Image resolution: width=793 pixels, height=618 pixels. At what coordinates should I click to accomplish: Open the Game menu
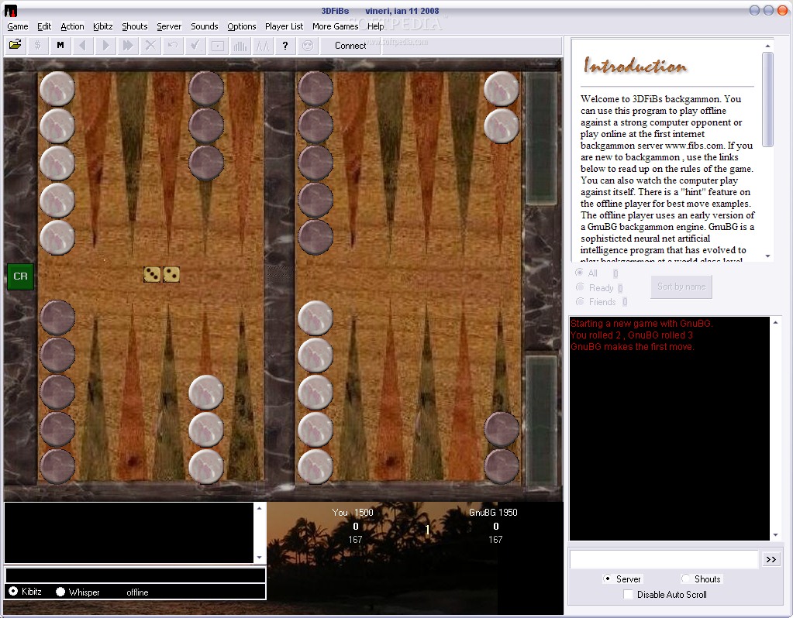(x=18, y=26)
